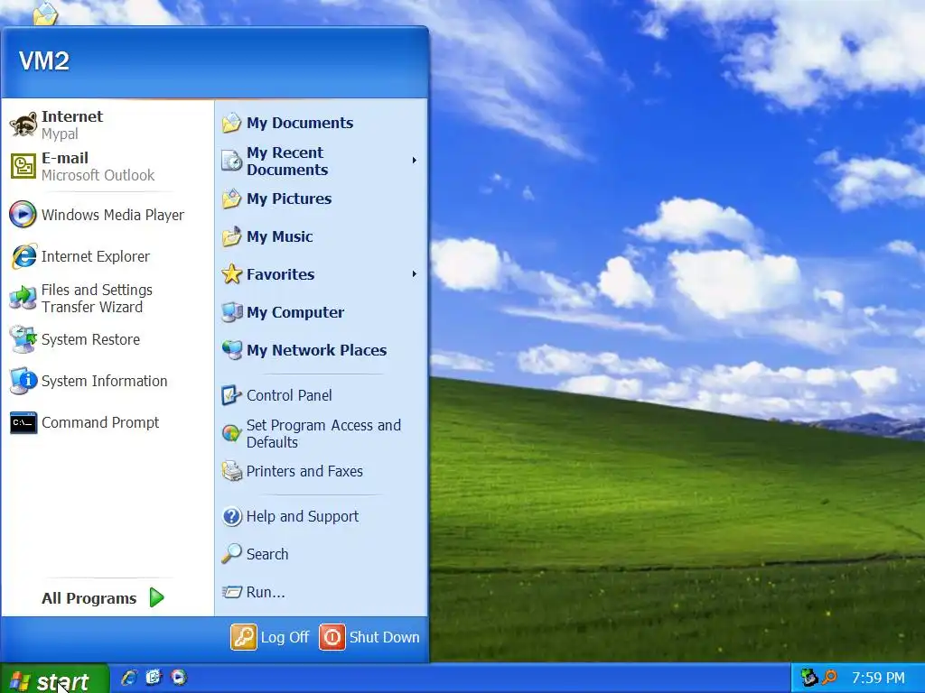Choose Control Panel menu label

289,395
